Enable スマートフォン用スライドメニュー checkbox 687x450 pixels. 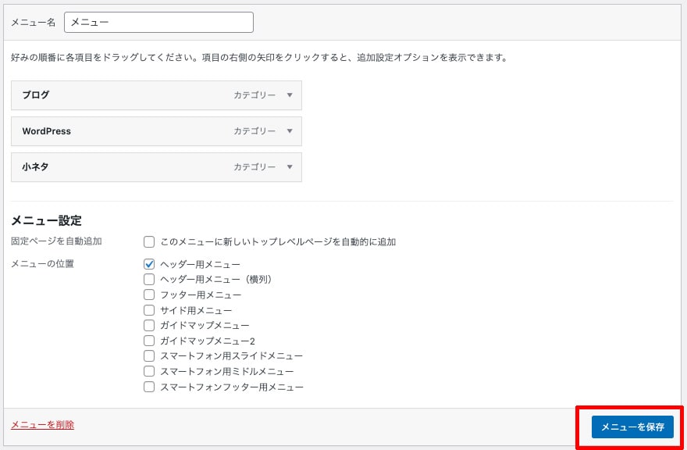pyautogui.click(x=149, y=355)
